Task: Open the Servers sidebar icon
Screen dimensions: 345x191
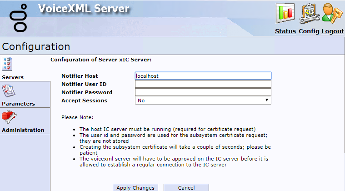Action: click(x=7, y=64)
